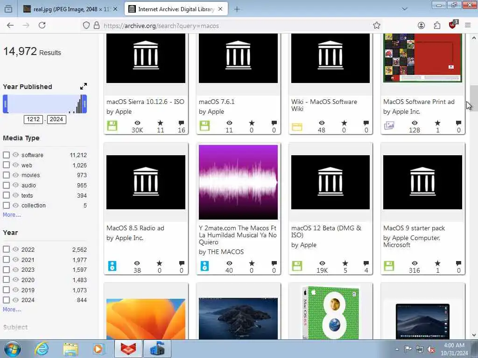Check the collection media type box

click(x=6, y=206)
